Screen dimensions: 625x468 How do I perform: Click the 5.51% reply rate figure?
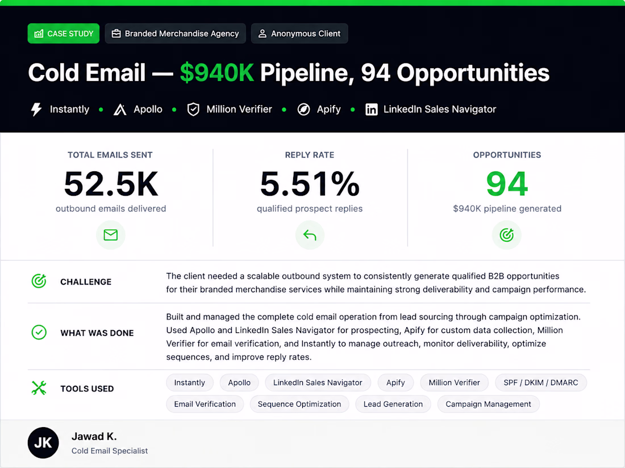tap(310, 184)
